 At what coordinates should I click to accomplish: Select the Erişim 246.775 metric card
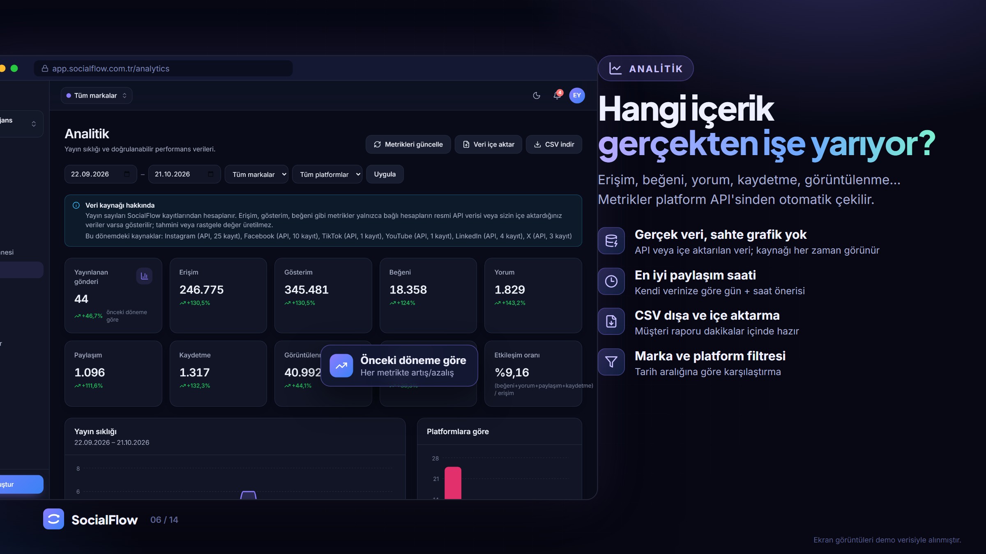tap(218, 295)
